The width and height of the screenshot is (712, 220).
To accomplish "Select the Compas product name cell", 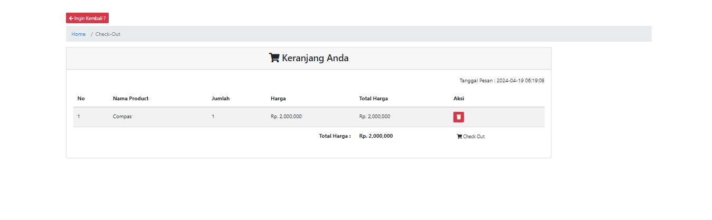I will (x=122, y=117).
